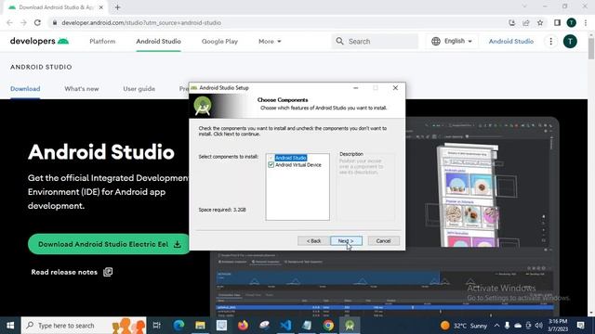This screenshot has width=595, height=334.
Task: Focus the site Search field
Action: click(375, 41)
